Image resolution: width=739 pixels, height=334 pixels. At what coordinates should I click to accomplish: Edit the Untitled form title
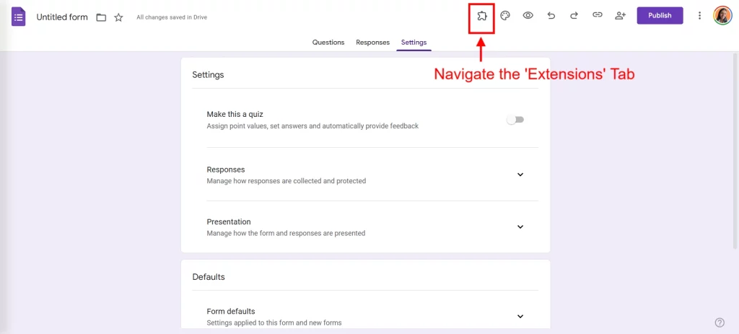[x=62, y=17]
